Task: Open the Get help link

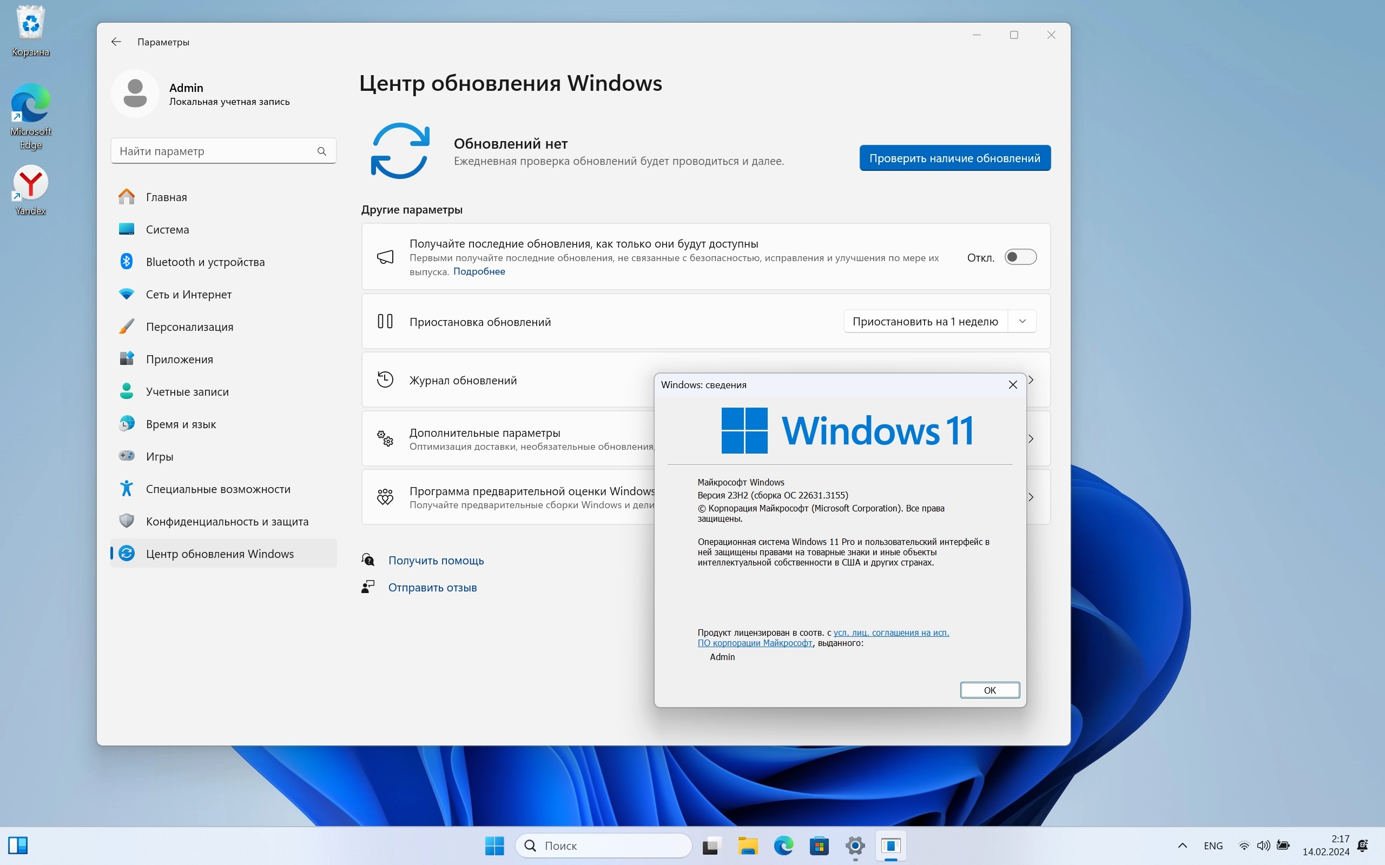Action: [436, 561]
